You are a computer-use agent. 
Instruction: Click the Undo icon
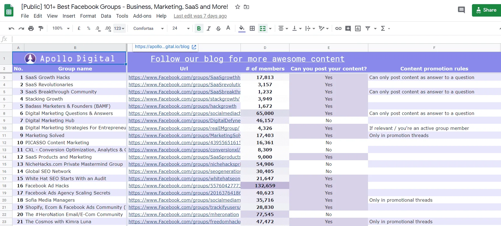pos(11,28)
